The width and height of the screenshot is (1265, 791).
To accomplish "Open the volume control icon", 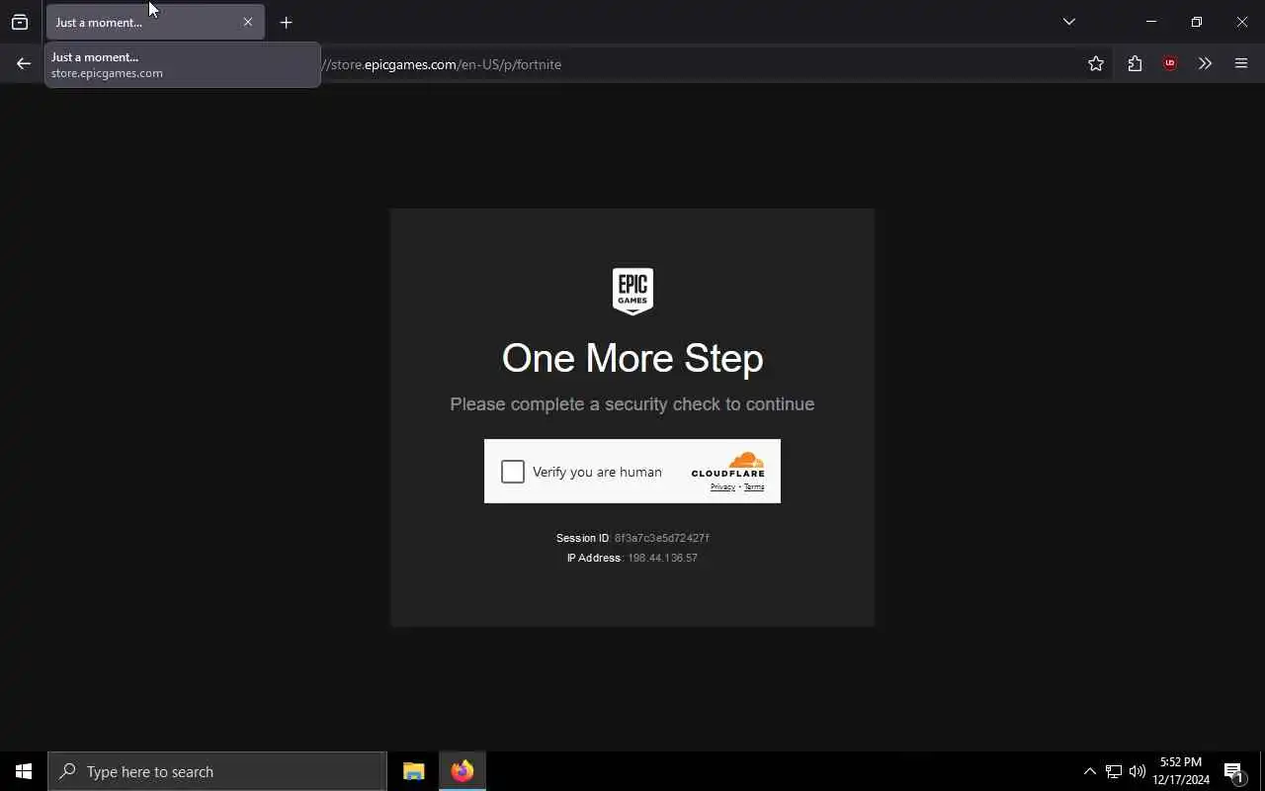I will [x=1137, y=771].
